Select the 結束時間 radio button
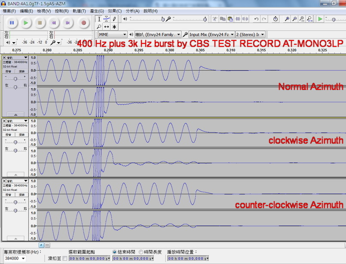The width and height of the screenshot is (346, 264). (114, 252)
